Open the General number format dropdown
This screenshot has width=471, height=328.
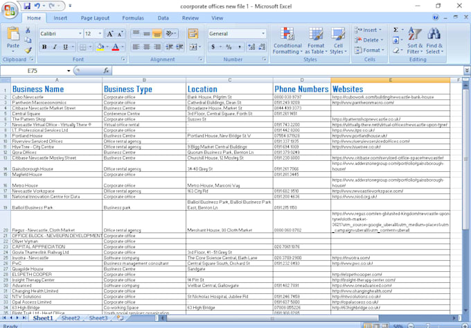[x=263, y=34]
